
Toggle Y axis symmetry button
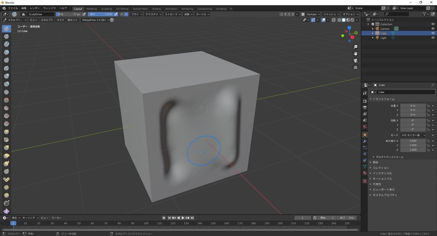pyautogui.click(x=290, y=14)
